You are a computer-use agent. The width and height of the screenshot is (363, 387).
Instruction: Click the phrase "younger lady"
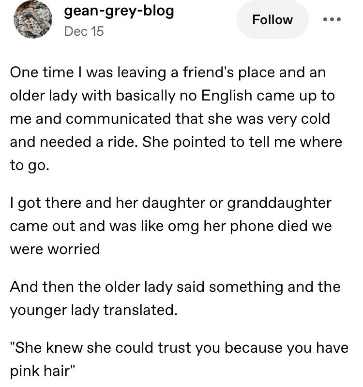point(55,310)
